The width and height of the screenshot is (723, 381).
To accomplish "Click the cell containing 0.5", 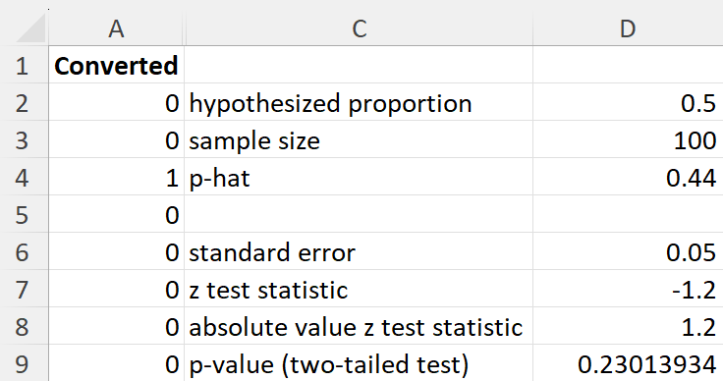I will tap(628, 102).
